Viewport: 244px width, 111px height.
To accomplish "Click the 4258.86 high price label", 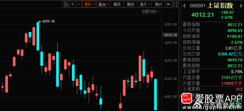I will [x=49, y=21].
